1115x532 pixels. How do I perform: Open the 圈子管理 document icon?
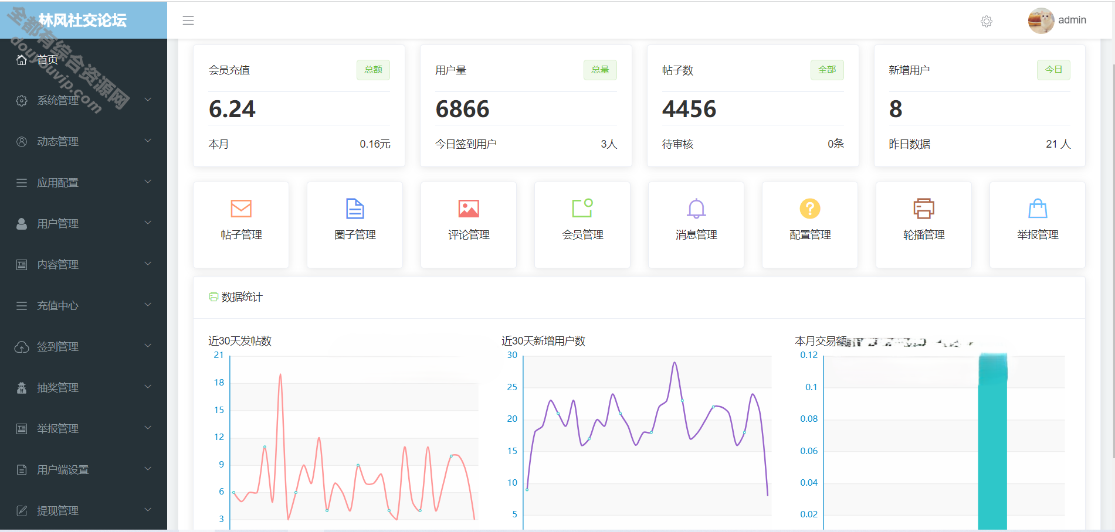[x=355, y=209]
